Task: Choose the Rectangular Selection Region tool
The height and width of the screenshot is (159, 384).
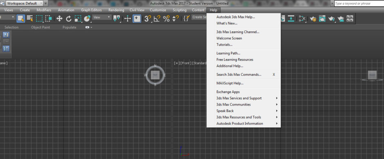Action: 40,19
